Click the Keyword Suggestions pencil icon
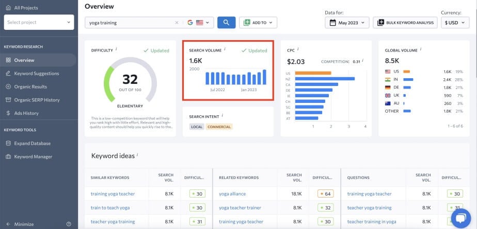Image resolution: width=477 pixels, height=229 pixels. 8,74
